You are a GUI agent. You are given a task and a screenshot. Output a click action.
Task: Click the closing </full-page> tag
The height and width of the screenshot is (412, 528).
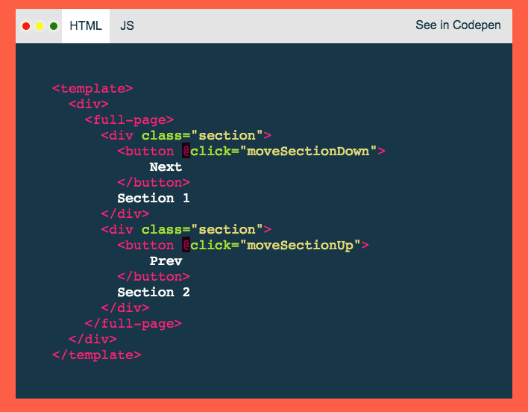pyautogui.click(x=133, y=324)
